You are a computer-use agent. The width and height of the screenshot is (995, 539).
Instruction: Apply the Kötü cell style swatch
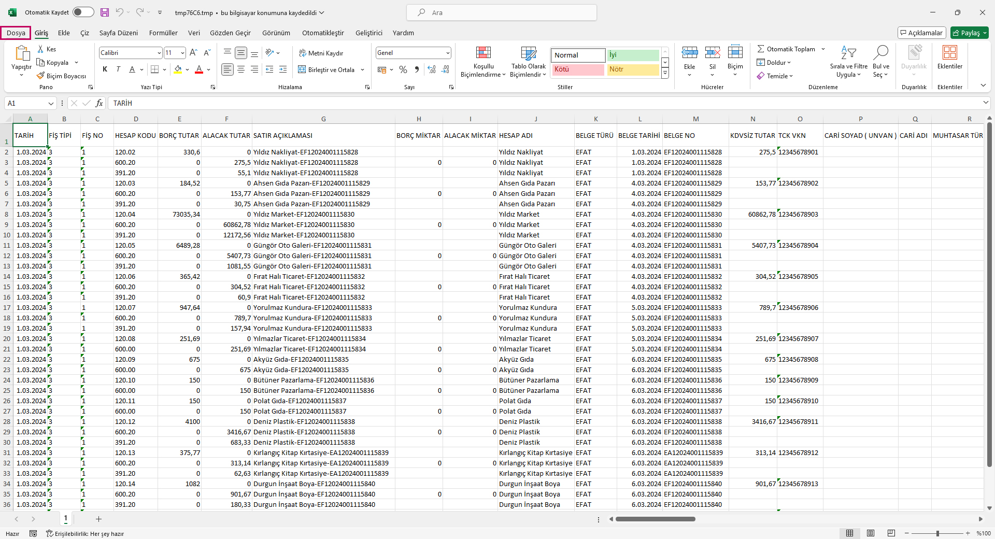[577, 69]
